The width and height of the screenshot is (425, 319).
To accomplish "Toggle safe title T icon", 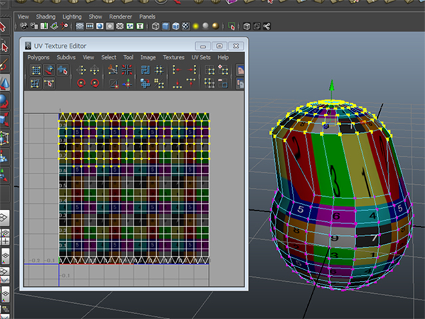I will pos(140,27).
